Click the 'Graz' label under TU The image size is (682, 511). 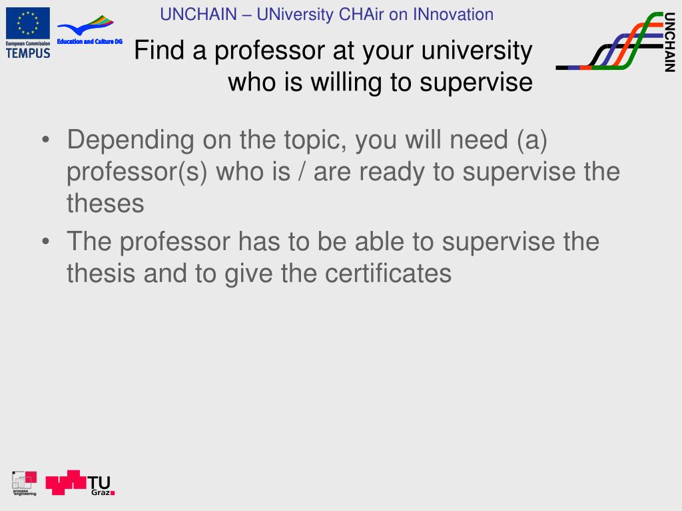[100, 493]
